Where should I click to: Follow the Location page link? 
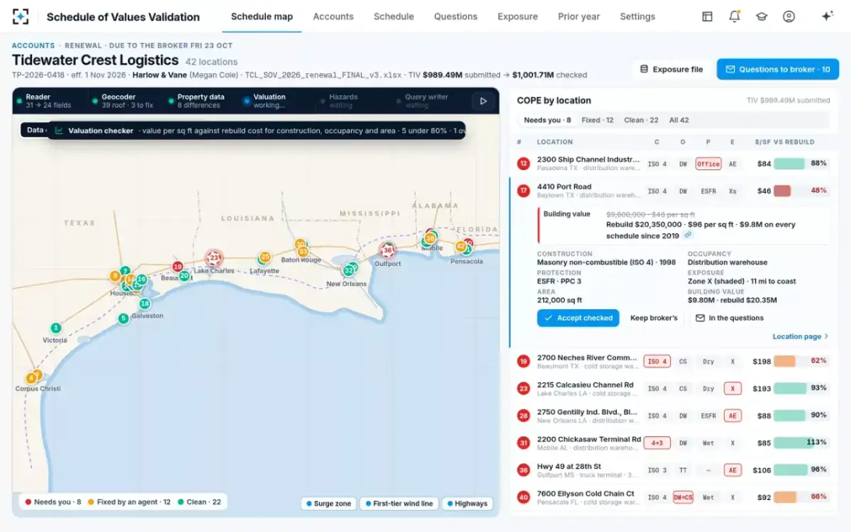coord(800,337)
